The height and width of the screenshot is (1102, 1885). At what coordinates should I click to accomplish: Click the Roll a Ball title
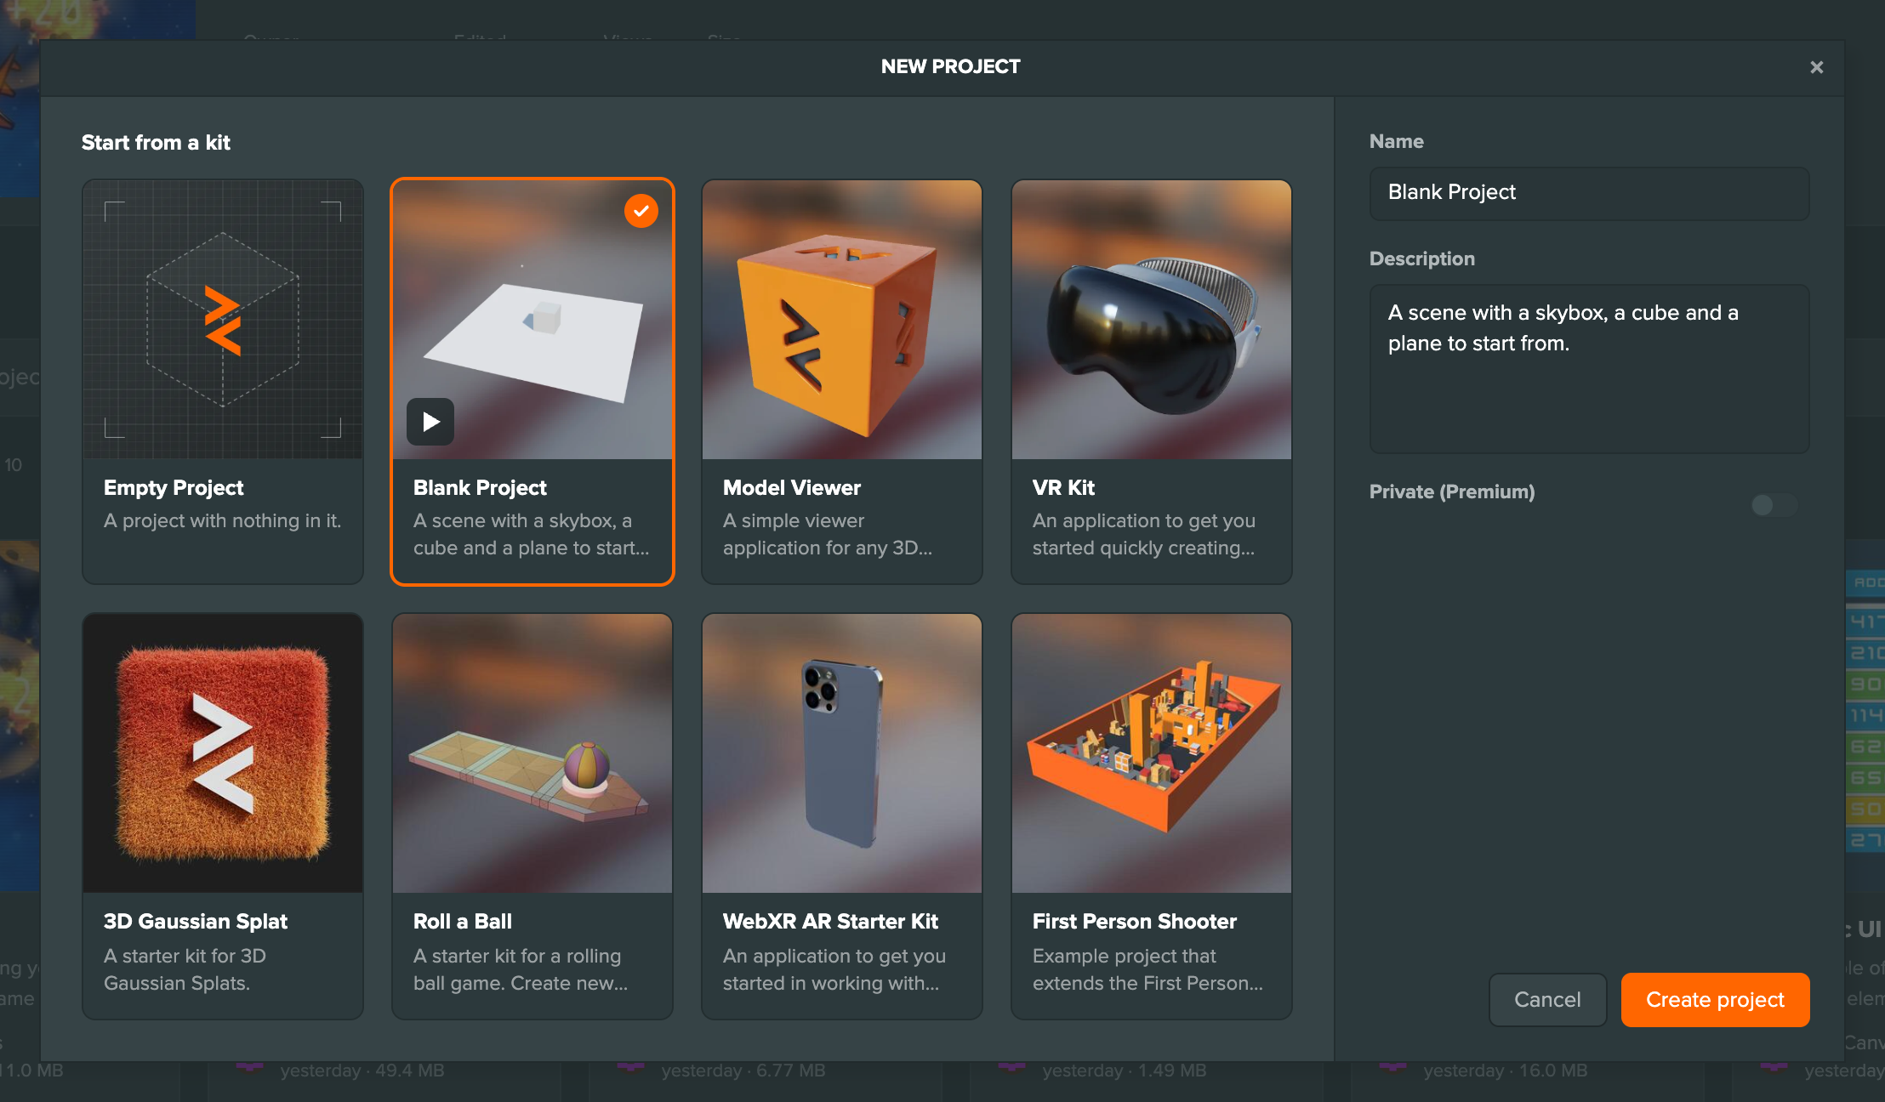(463, 922)
